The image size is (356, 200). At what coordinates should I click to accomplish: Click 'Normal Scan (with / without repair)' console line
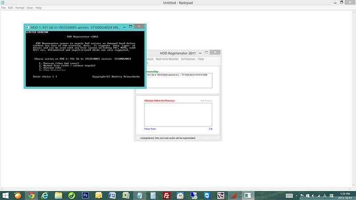click(x=67, y=65)
